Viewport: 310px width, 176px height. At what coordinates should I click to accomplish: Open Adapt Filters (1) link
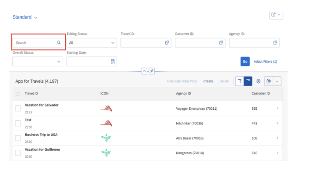265,61
